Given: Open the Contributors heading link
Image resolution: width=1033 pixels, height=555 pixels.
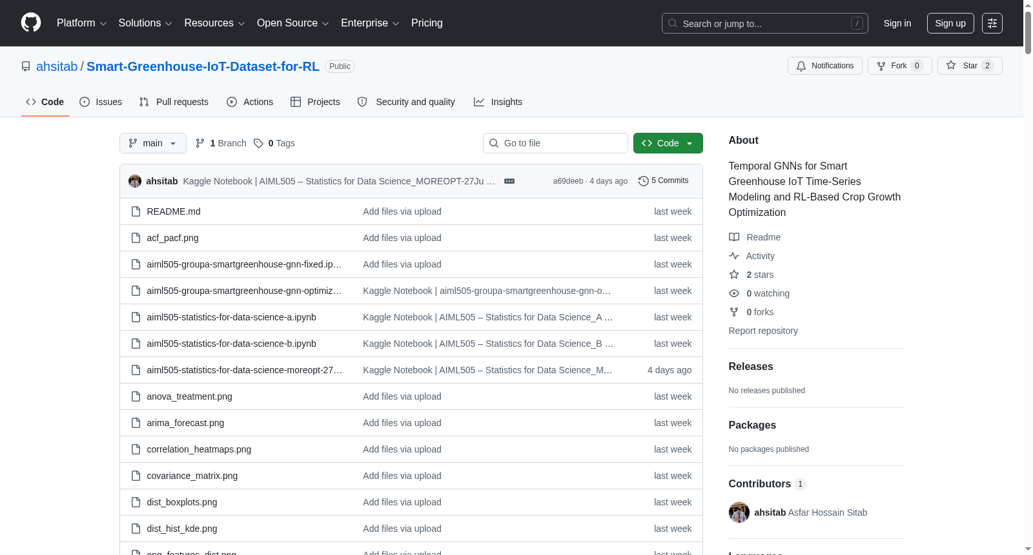Looking at the screenshot, I should (x=768, y=483).
